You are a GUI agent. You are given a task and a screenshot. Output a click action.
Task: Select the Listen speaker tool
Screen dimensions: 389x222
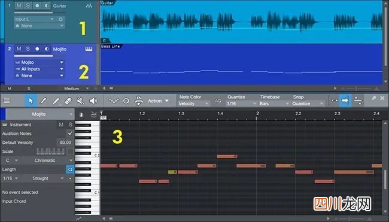[x=93, y=101]
